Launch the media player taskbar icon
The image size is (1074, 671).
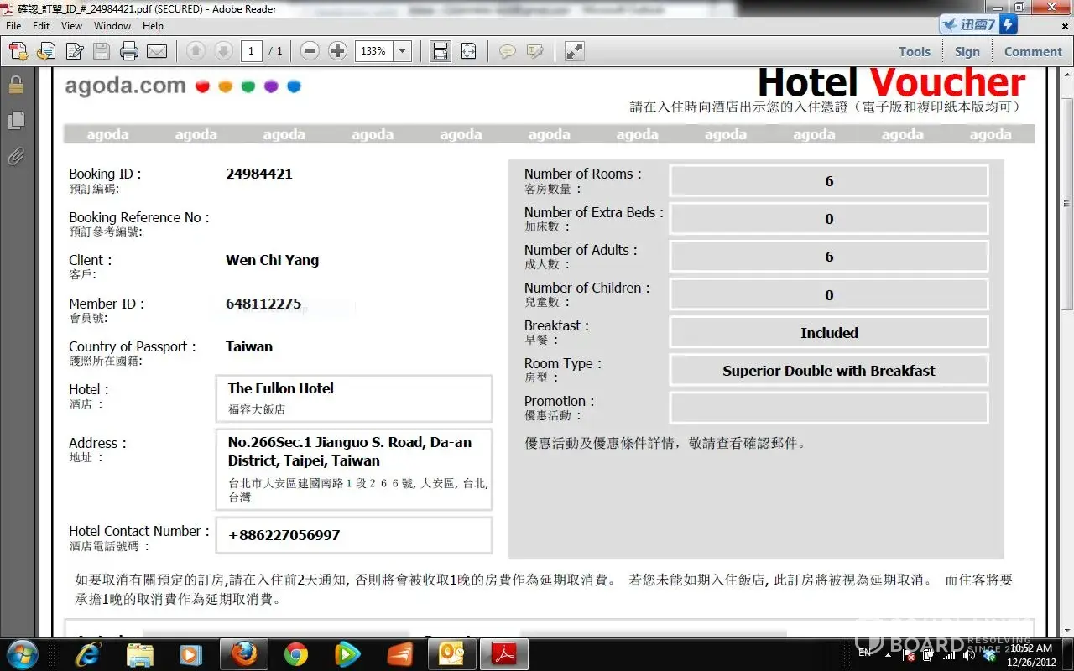191,654
